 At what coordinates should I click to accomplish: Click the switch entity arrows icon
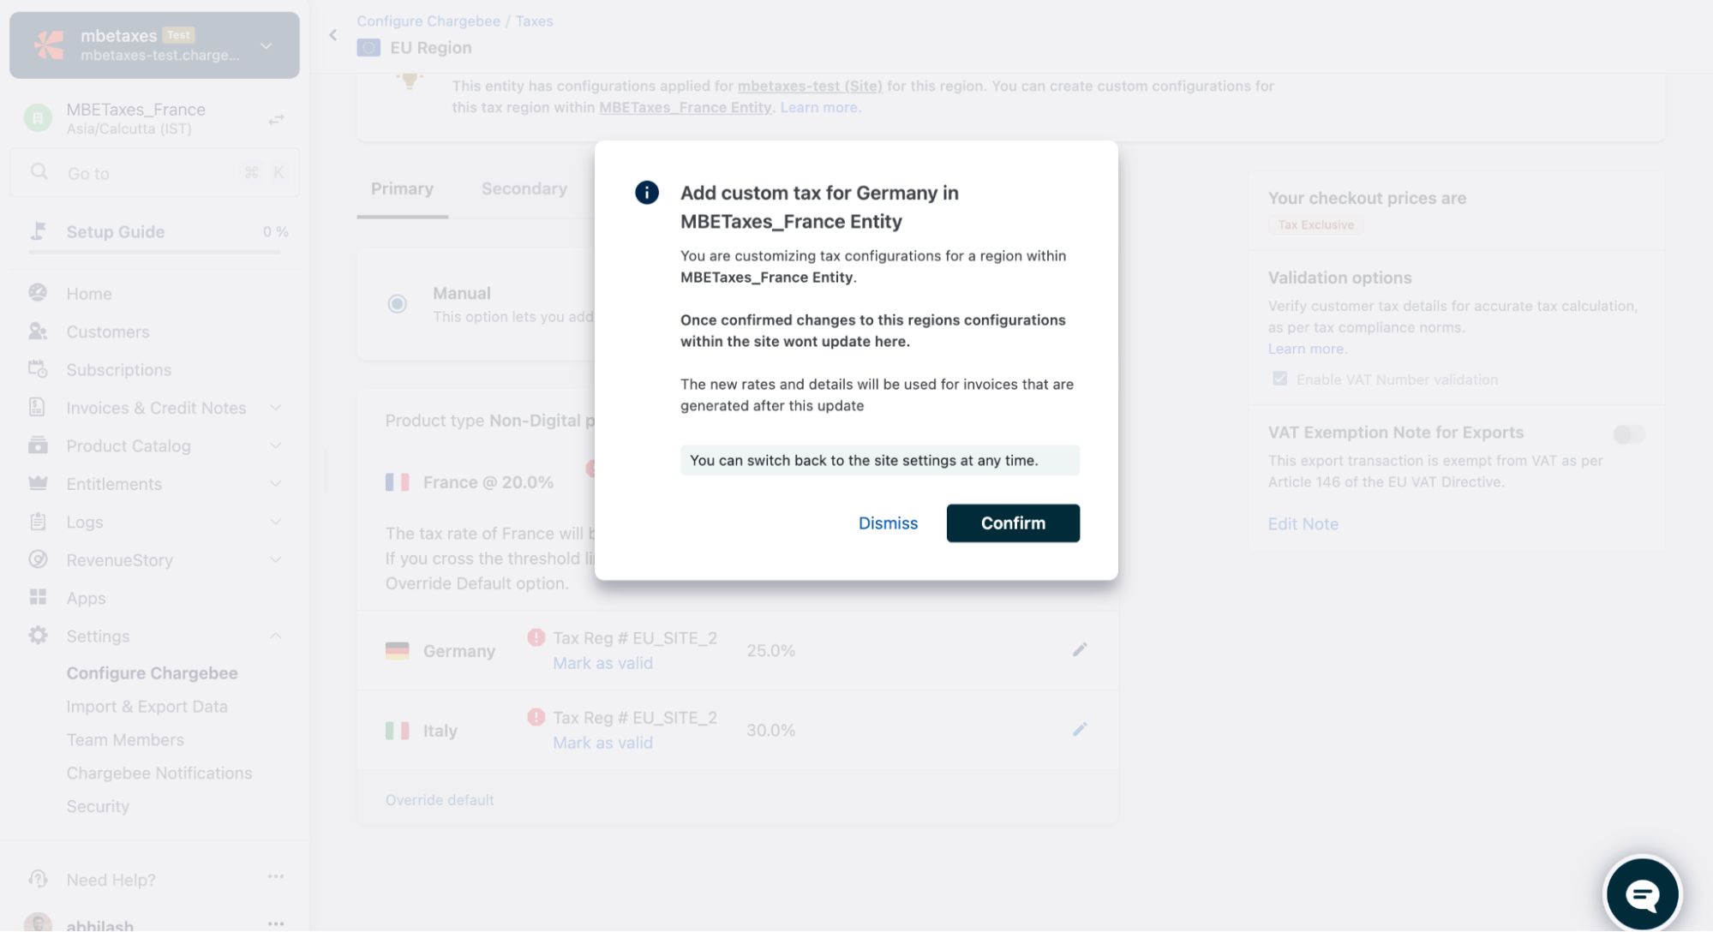276,119
